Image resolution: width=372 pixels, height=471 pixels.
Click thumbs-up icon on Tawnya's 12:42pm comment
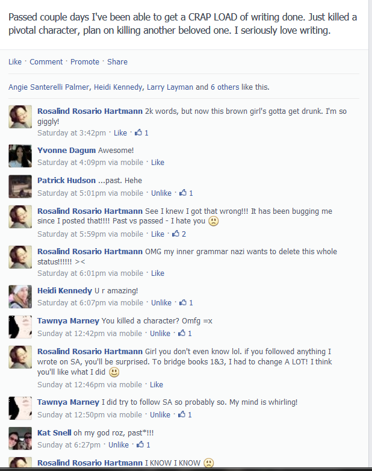tap(182, 333)
